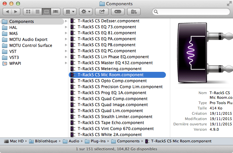
Task: Switch to icon view in toolbar
Action: click(x=29, y=12)
